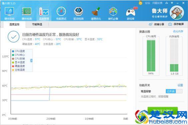188x125 pixels.
Task: Click the download arrow icon in title bar
Action: tap(167, 3)
